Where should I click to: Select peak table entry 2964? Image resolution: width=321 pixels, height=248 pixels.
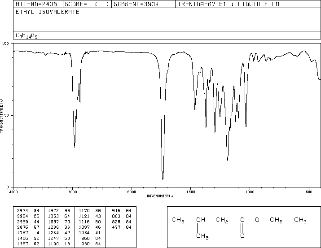click(x=23, y=216)
